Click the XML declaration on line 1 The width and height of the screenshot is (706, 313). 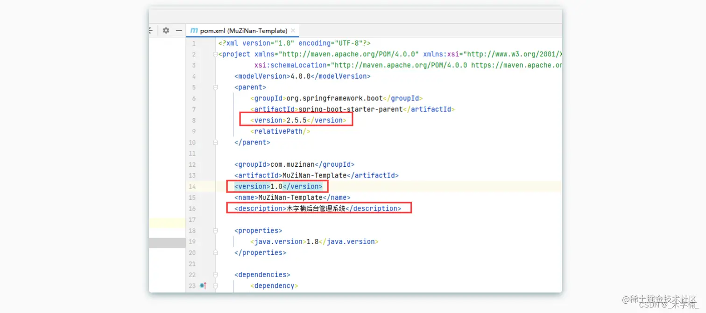[294, 43]
